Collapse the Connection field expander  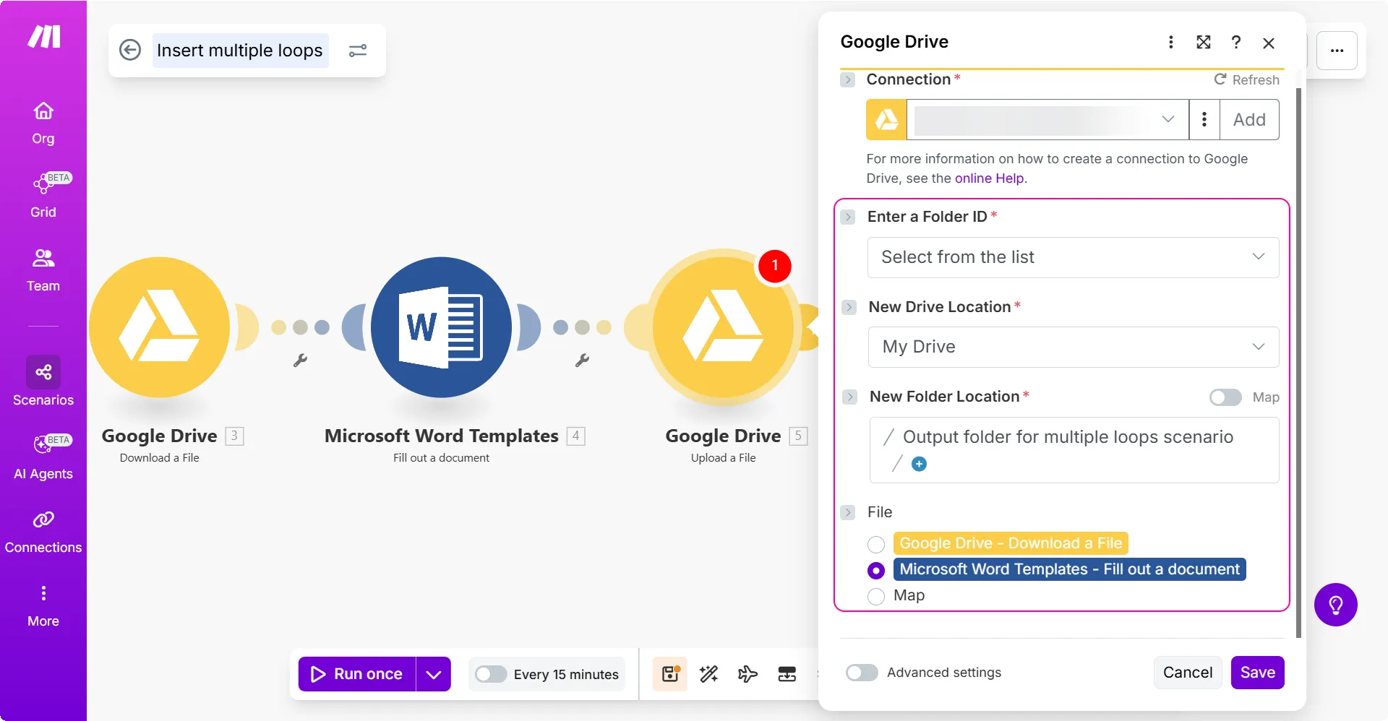click(x=848, y=79)
